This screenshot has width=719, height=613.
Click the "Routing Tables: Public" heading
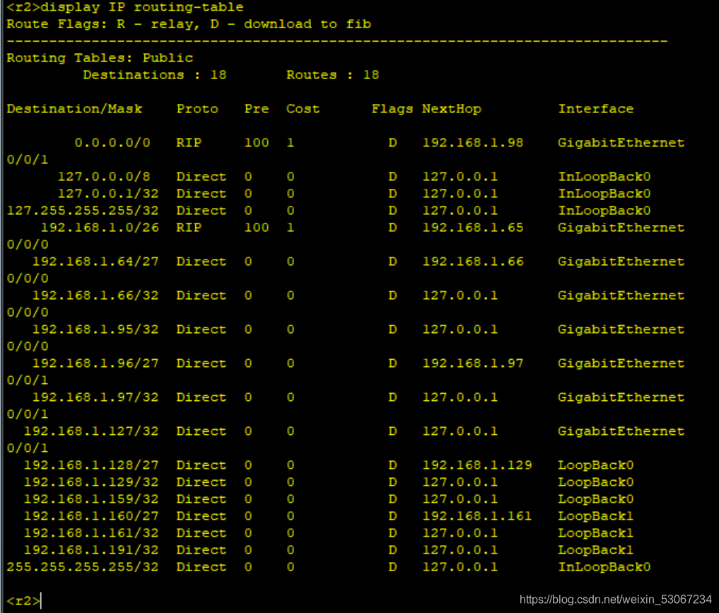pos(100,58)
